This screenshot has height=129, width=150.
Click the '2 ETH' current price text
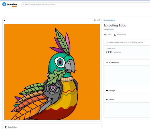pyautogui.click(x=110, y=52)
